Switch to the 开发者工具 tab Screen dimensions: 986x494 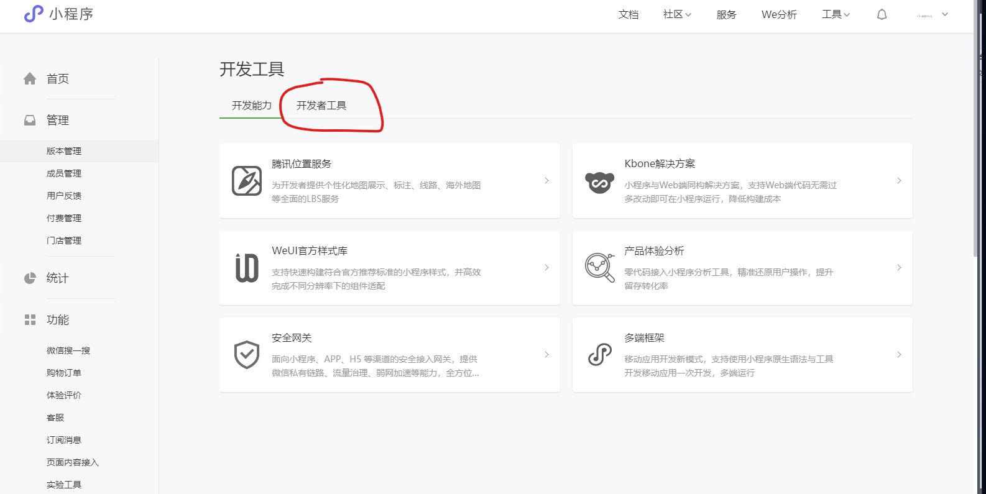pos(321,106)
